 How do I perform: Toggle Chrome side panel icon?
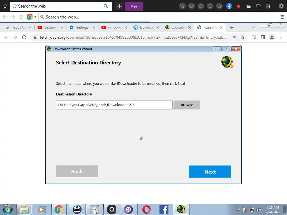263,37
